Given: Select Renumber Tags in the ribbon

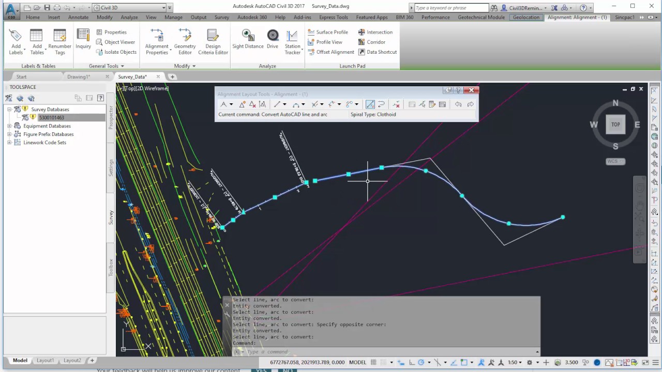Looking at the screenshot, I should tap(60, 42).
